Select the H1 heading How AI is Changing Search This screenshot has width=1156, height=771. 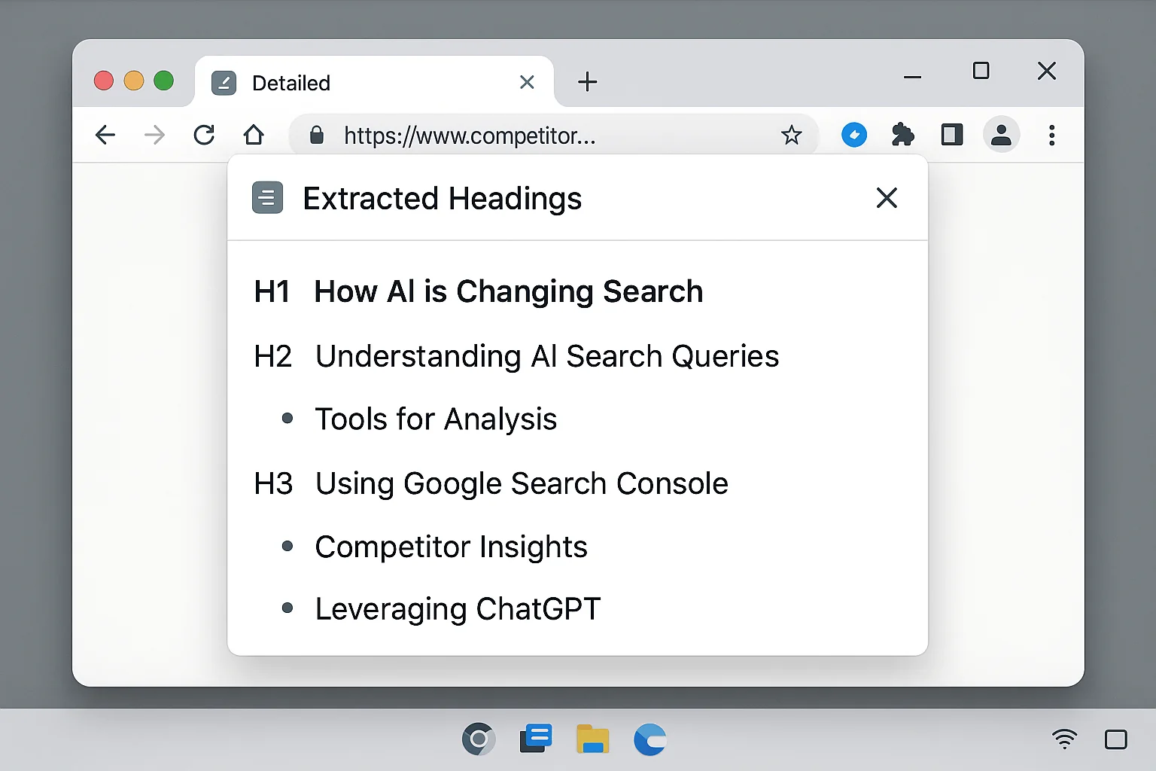coord(508,291)
